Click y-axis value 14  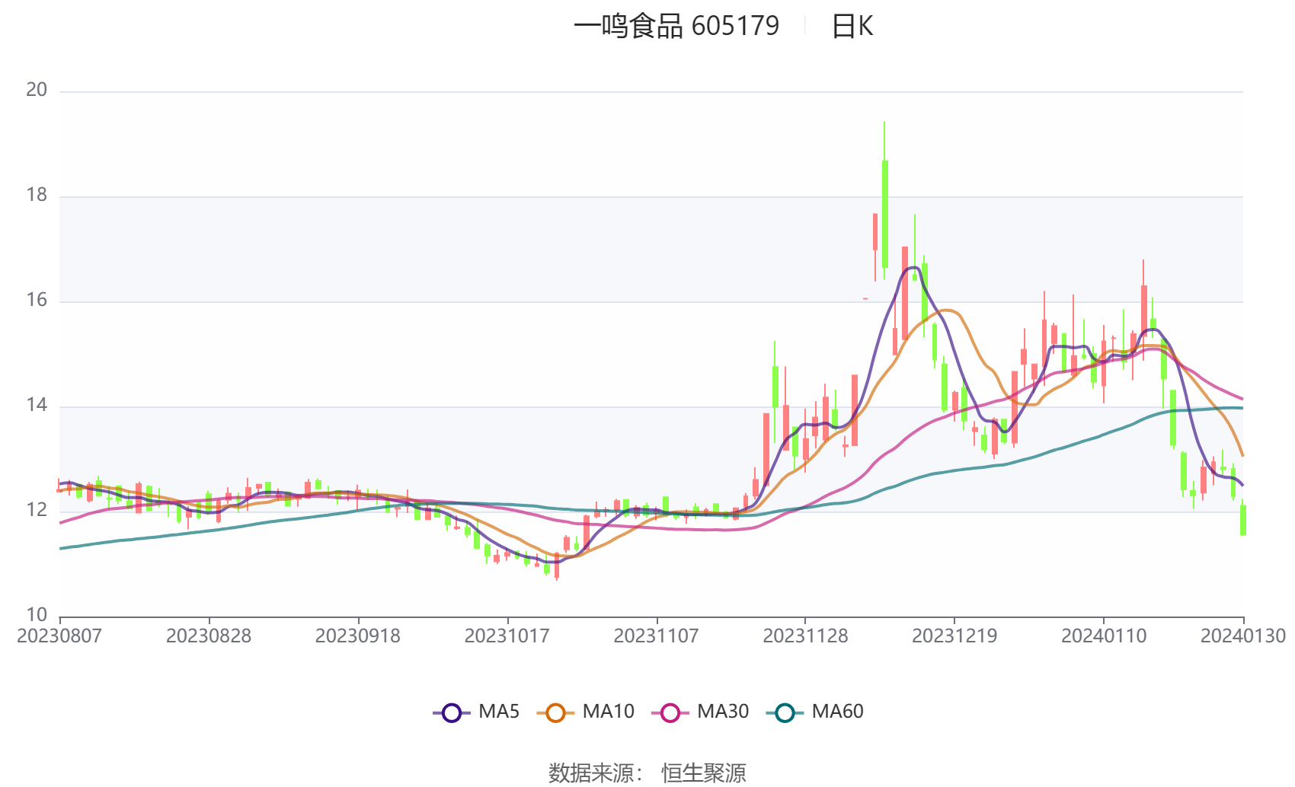pyautogui.click(x=37, y=405)
